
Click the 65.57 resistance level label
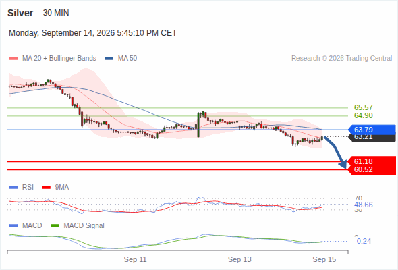[x=363, y=107]
